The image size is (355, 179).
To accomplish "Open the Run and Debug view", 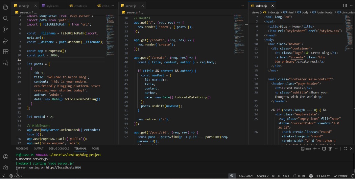I will coord(6,41).
